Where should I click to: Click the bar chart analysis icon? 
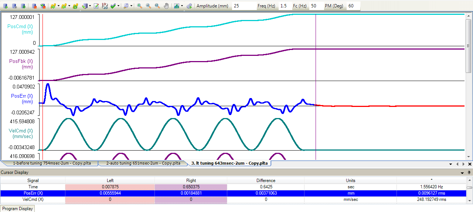click(176, 6)
